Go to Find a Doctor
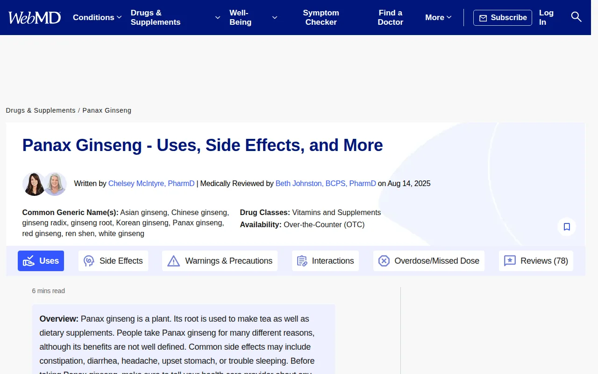598x374 pixels. pos(391,17)
